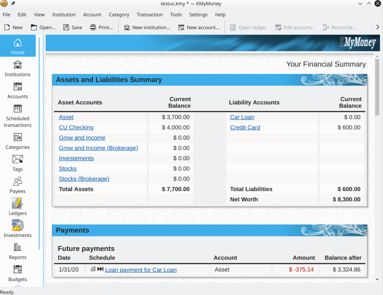Viewport: 383px width, 295px height.
Task: Open the Reports sidebar view
Action: [18, 251]
